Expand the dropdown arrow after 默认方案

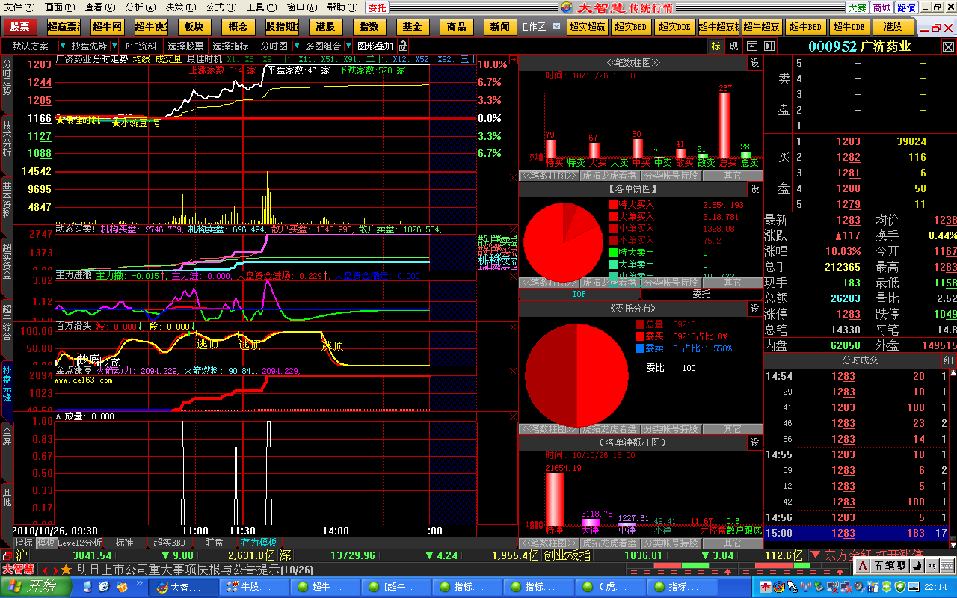(63, 46)
